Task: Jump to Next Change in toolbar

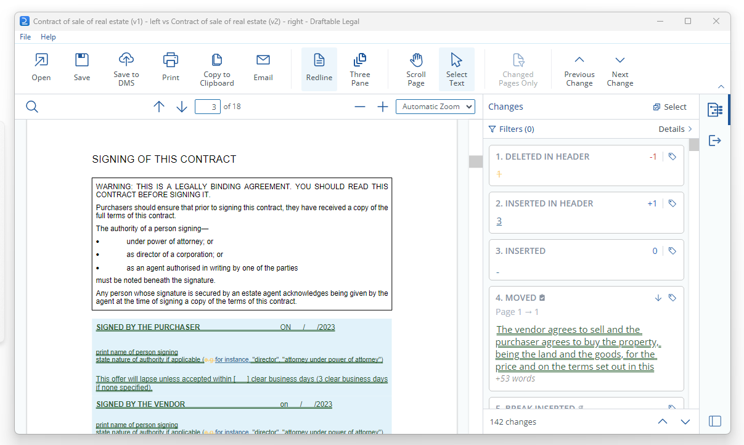Action: [620, 69]
